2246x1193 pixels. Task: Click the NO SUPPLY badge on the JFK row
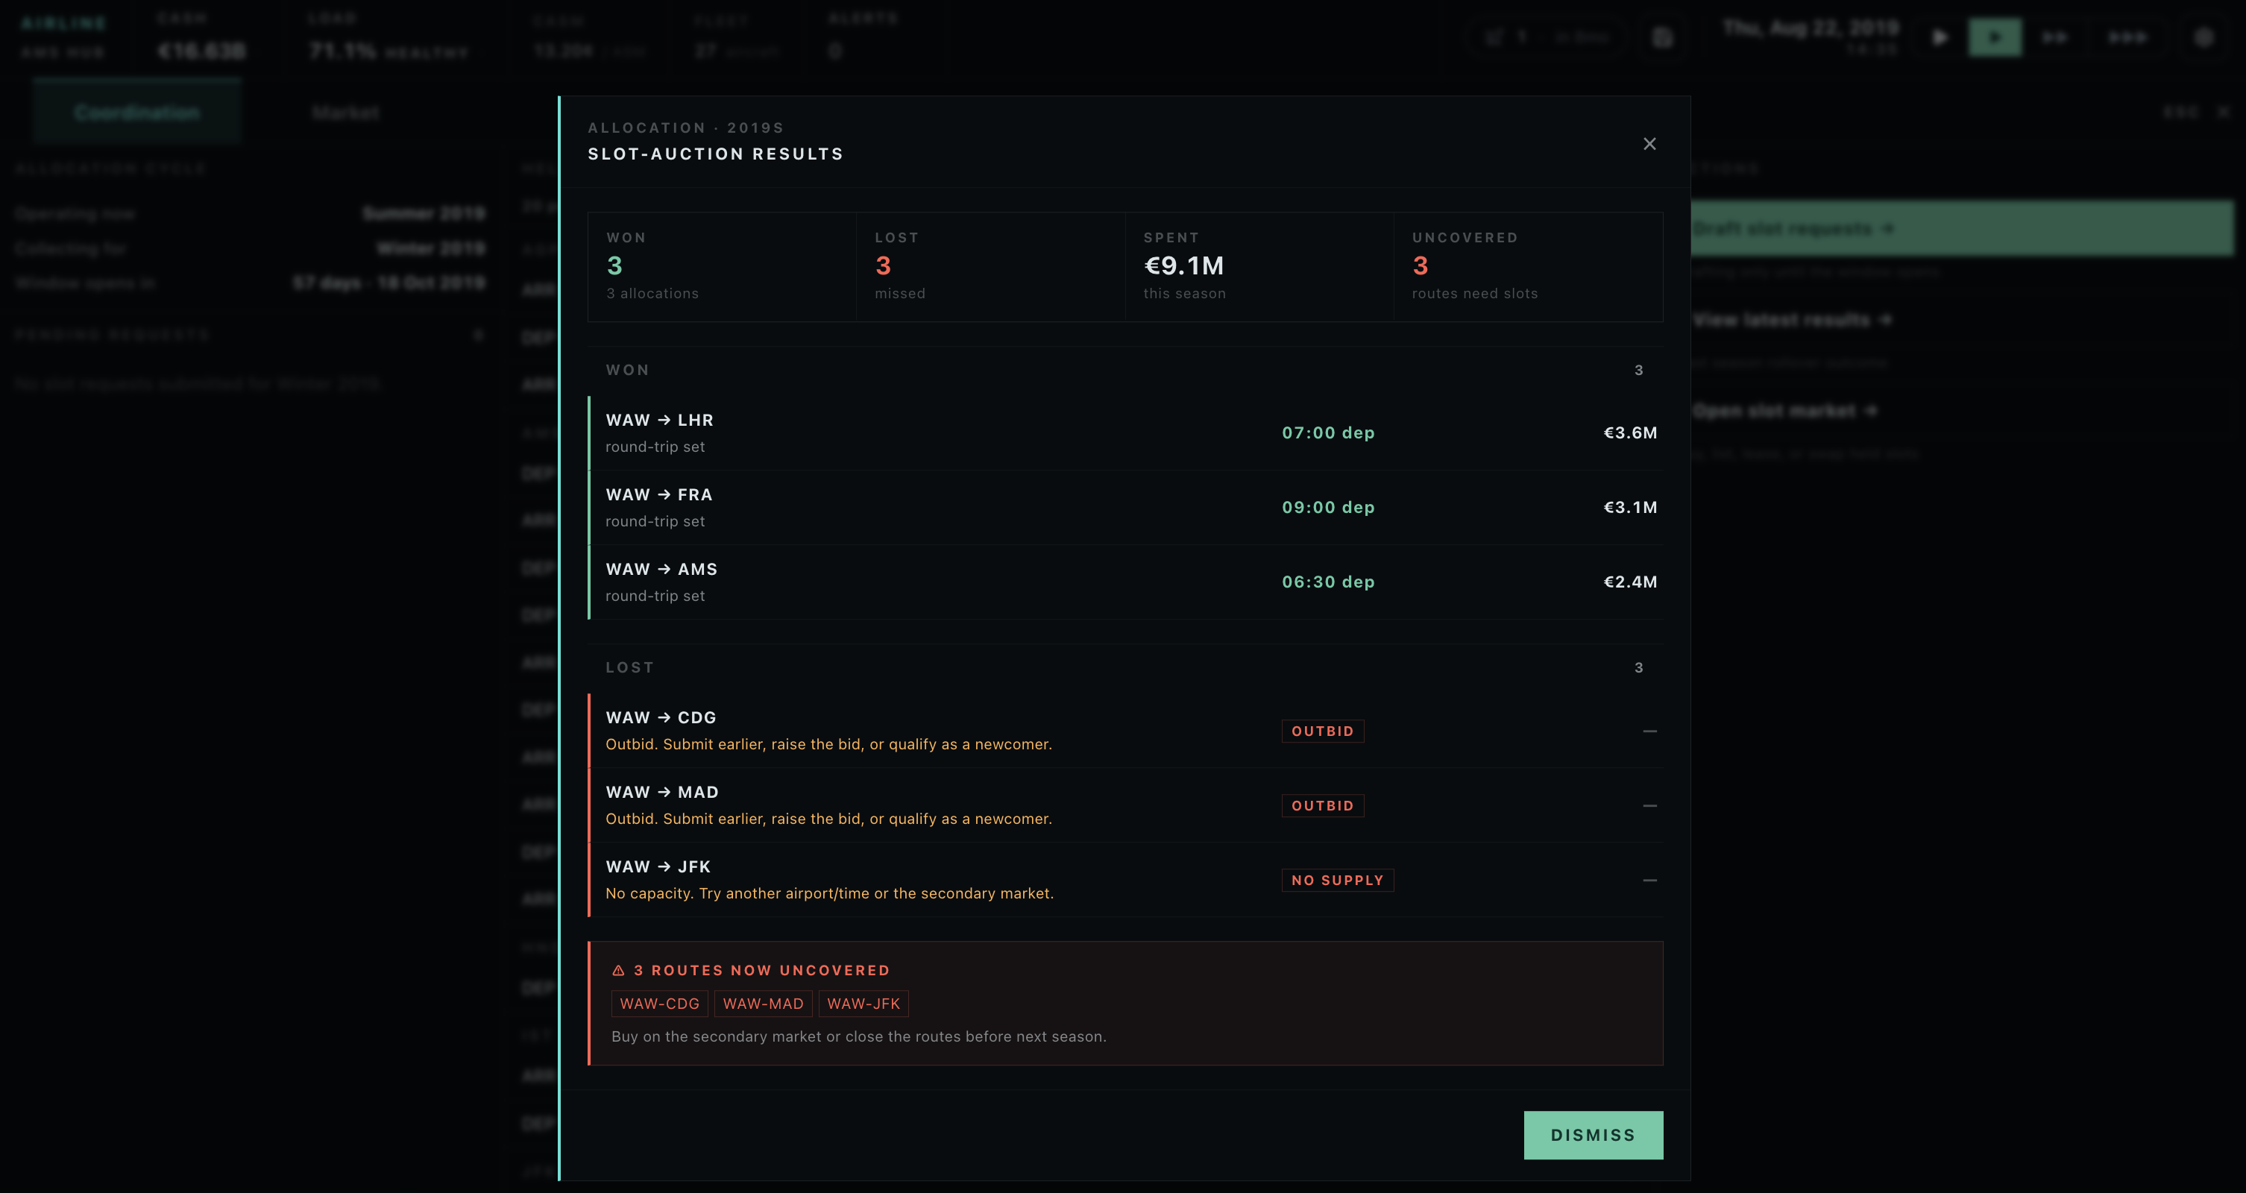click(1336, 880)
